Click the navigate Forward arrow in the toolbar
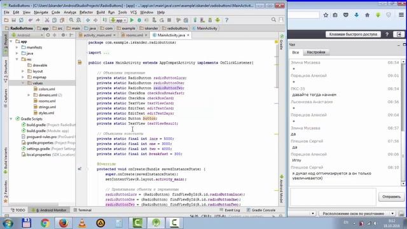This screenshot has width=407, height=229. click(x=95, y=20)
